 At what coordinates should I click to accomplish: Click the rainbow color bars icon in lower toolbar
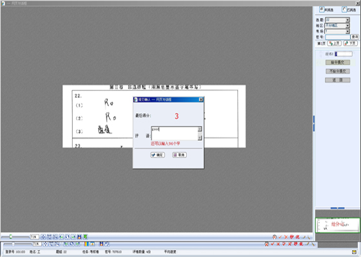pos(86,244)
